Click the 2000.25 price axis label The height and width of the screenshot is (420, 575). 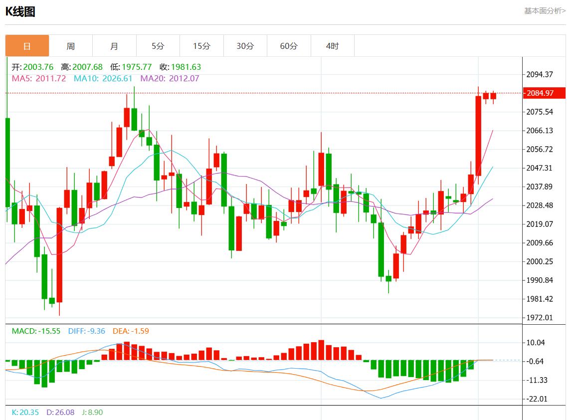click(540, 261)
